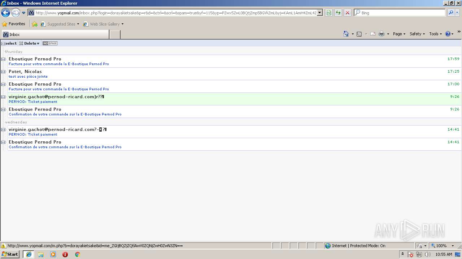Open the Windows Start menu
This screenshot has height=259, width=462.
click(10, 254)
